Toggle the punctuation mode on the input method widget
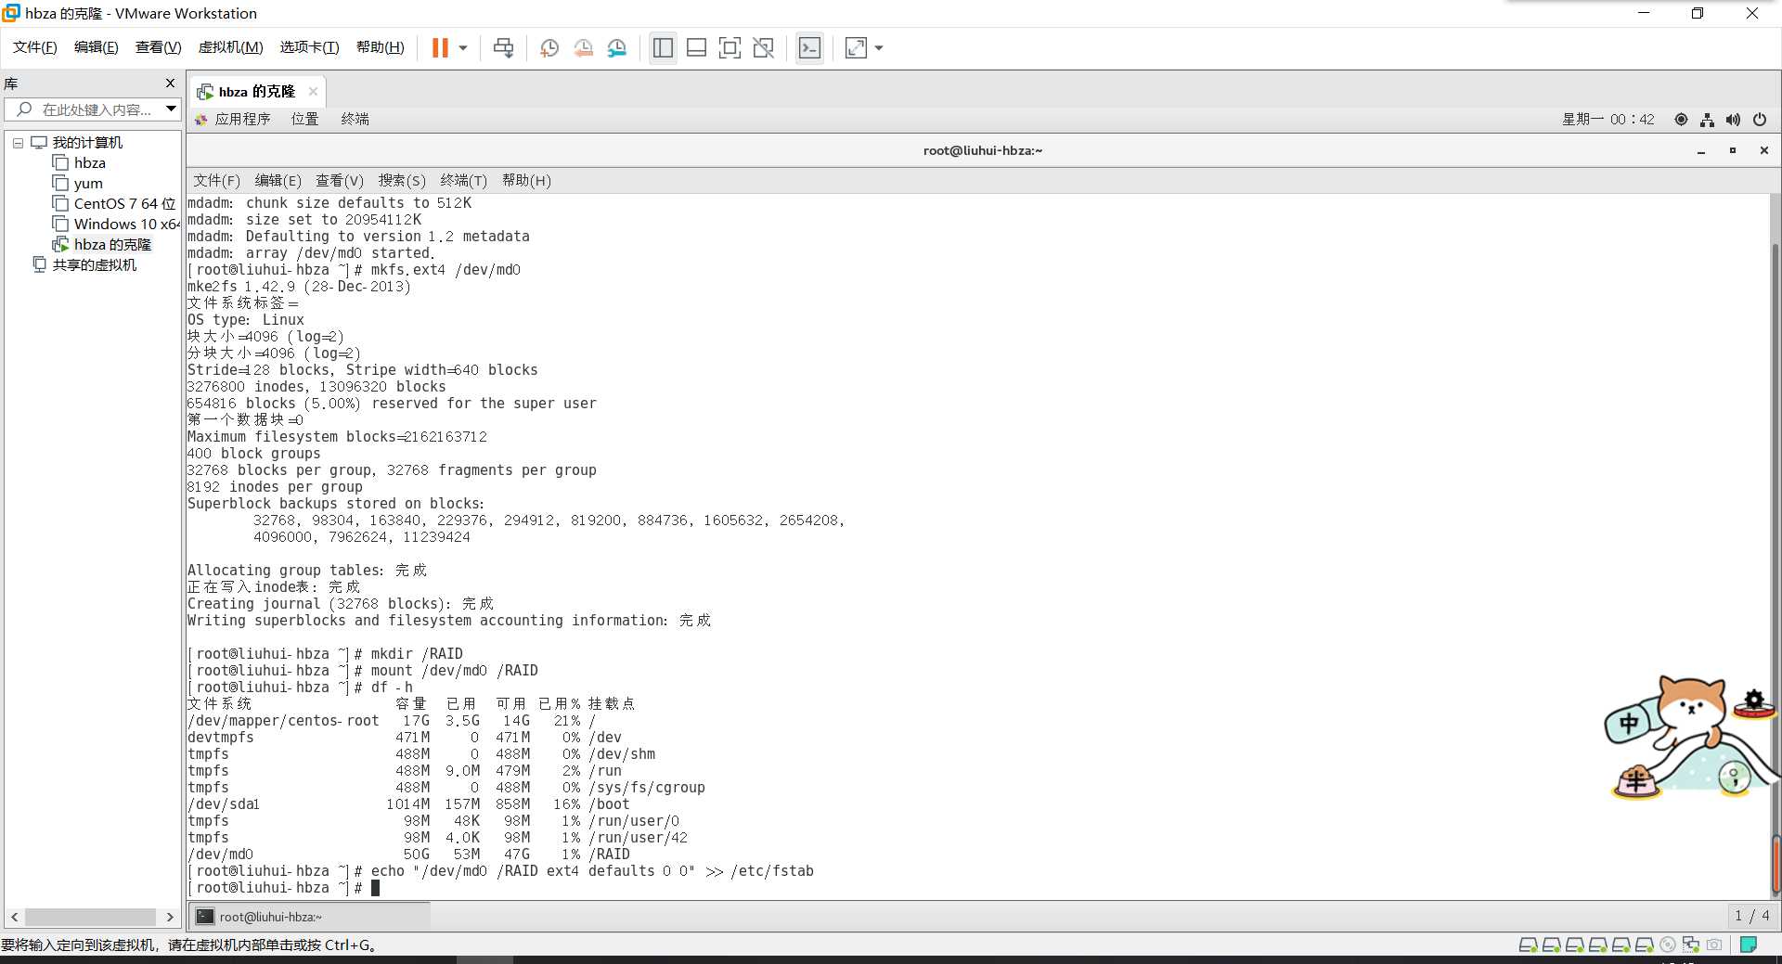Viewport: 1782px width, 964px height. coord(1734,778)
